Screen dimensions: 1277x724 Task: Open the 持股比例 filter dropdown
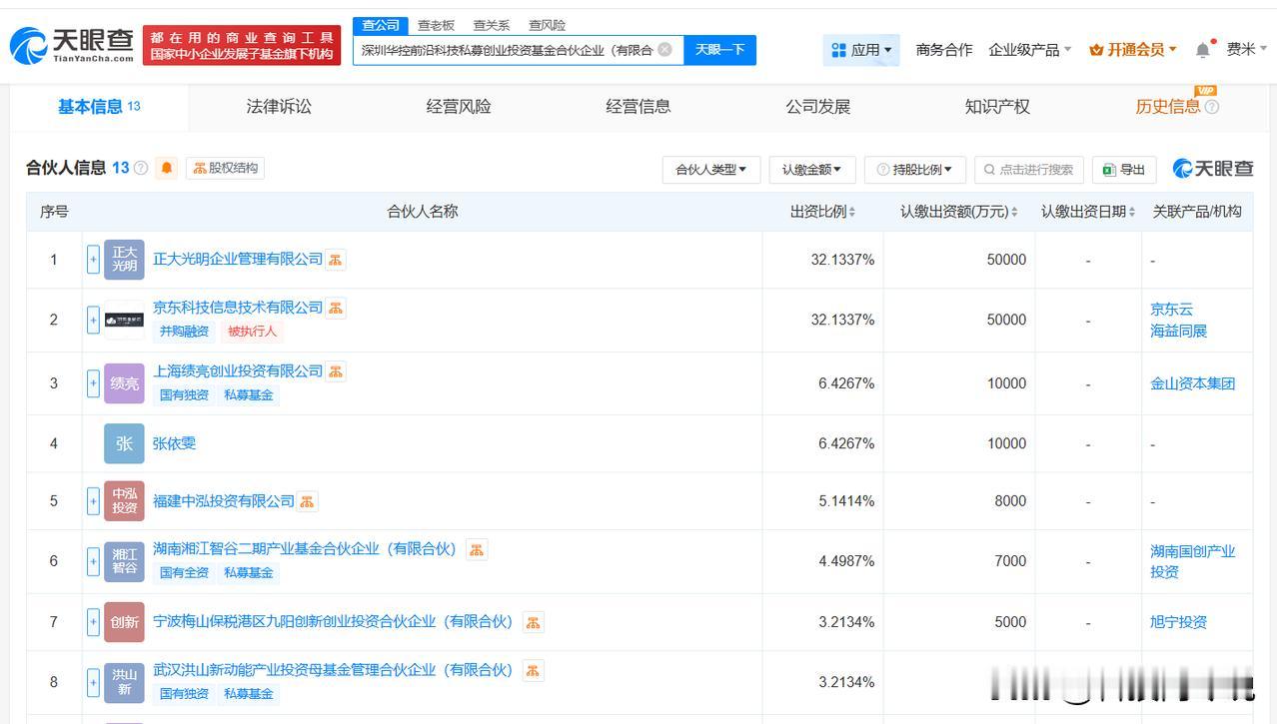tap(914, 170)
